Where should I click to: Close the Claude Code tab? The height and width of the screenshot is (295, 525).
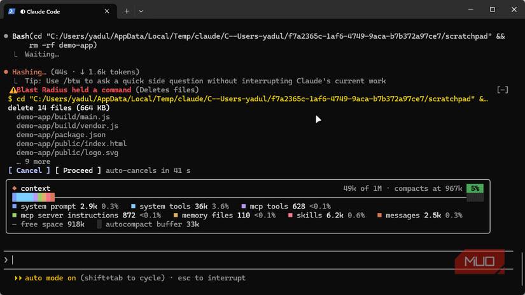tap(107, 11)
